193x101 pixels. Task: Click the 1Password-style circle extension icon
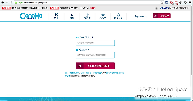click(181, 2)
